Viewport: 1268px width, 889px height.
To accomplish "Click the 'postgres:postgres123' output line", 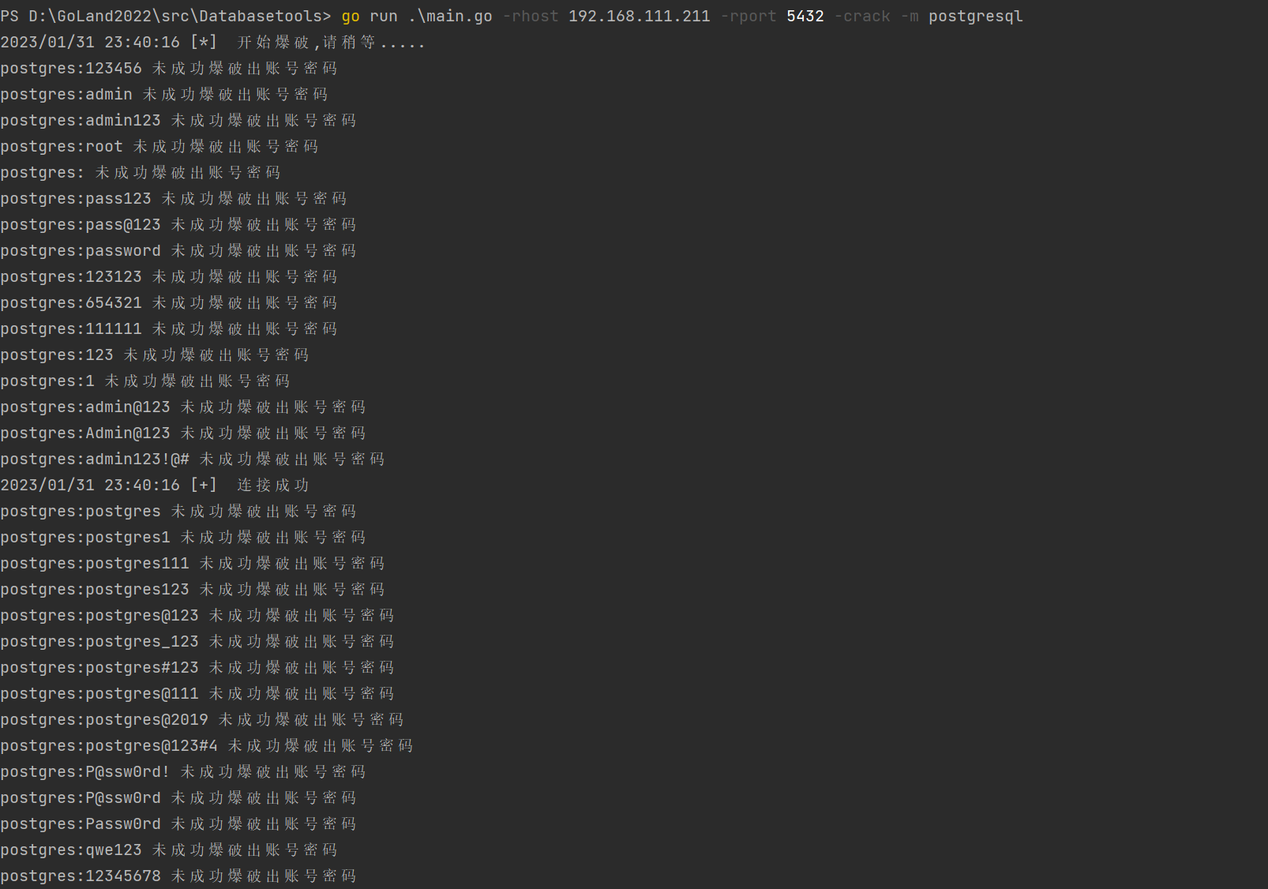I will (193, 589).
